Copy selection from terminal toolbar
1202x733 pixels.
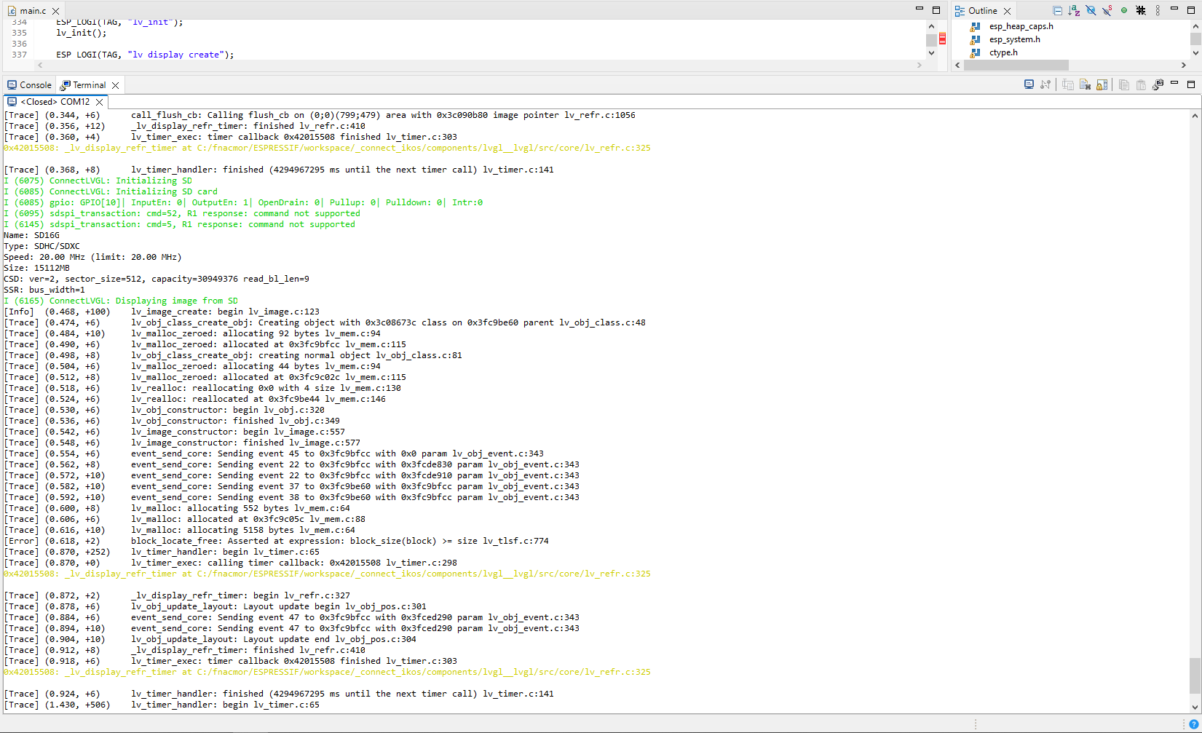tap(1124, 84)
